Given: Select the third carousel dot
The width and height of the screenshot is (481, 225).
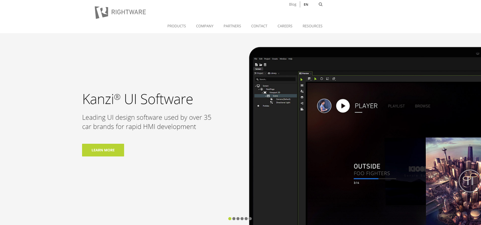Looking at the screenshot, I should (238, 219).
